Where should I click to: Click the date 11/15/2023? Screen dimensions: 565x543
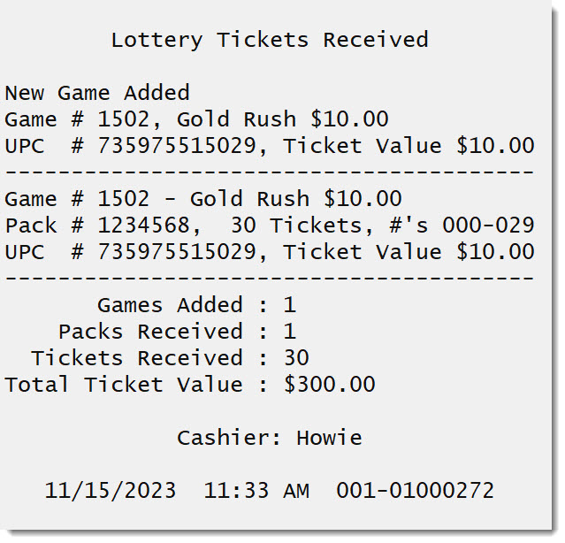coord(111,491)
